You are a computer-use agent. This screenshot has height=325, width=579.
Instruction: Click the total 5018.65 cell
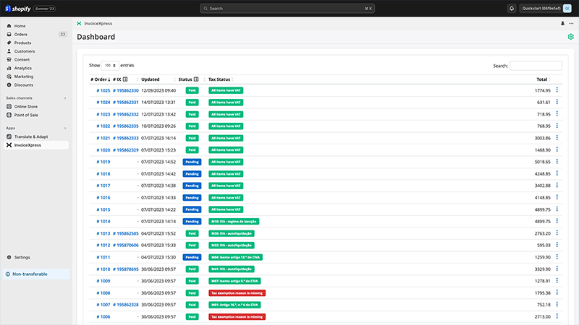pyautogui.click(x=542, y=162)
